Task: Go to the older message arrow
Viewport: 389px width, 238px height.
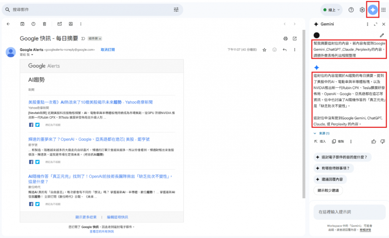Action: pyautogui.click(x=294, y=24)
